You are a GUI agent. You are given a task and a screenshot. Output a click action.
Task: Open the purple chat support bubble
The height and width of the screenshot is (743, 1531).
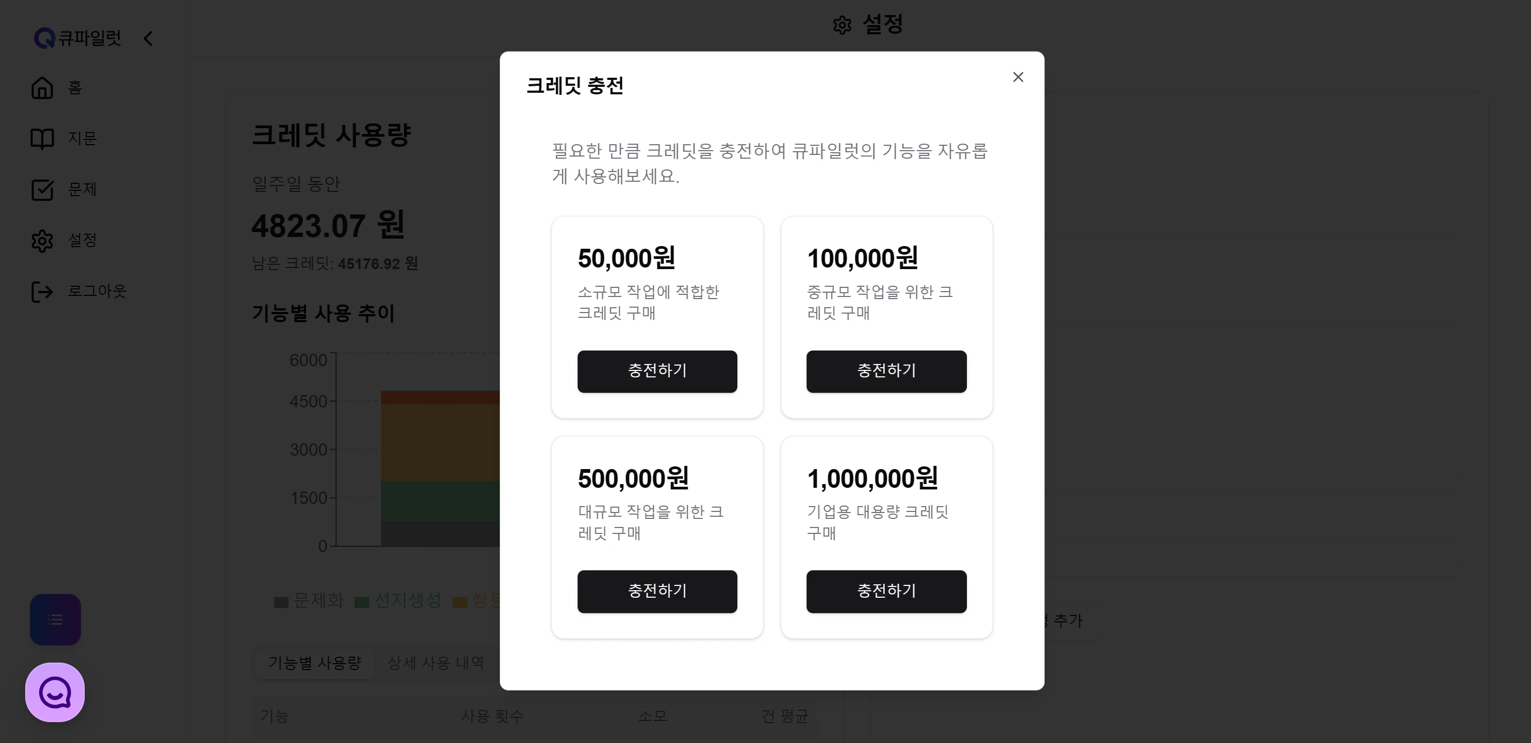pyautogui.click(x=55, y=692)
